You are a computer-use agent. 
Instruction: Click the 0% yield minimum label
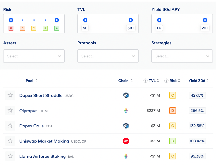[x=159, y=28]
